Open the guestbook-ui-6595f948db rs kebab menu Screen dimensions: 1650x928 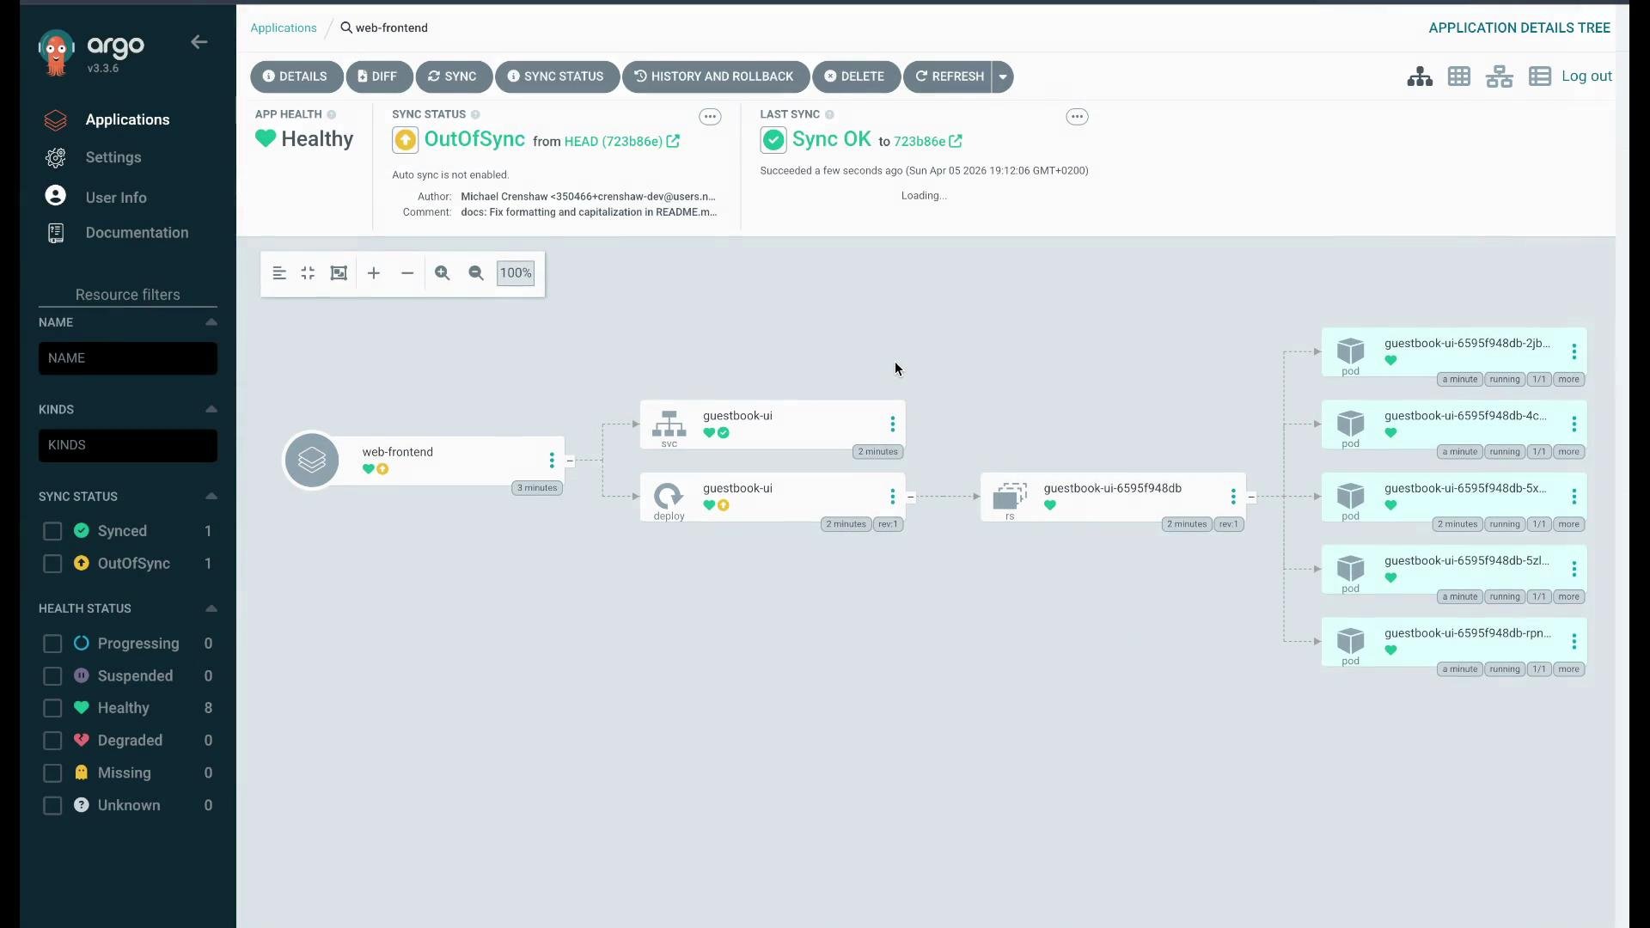(1233, 497)
